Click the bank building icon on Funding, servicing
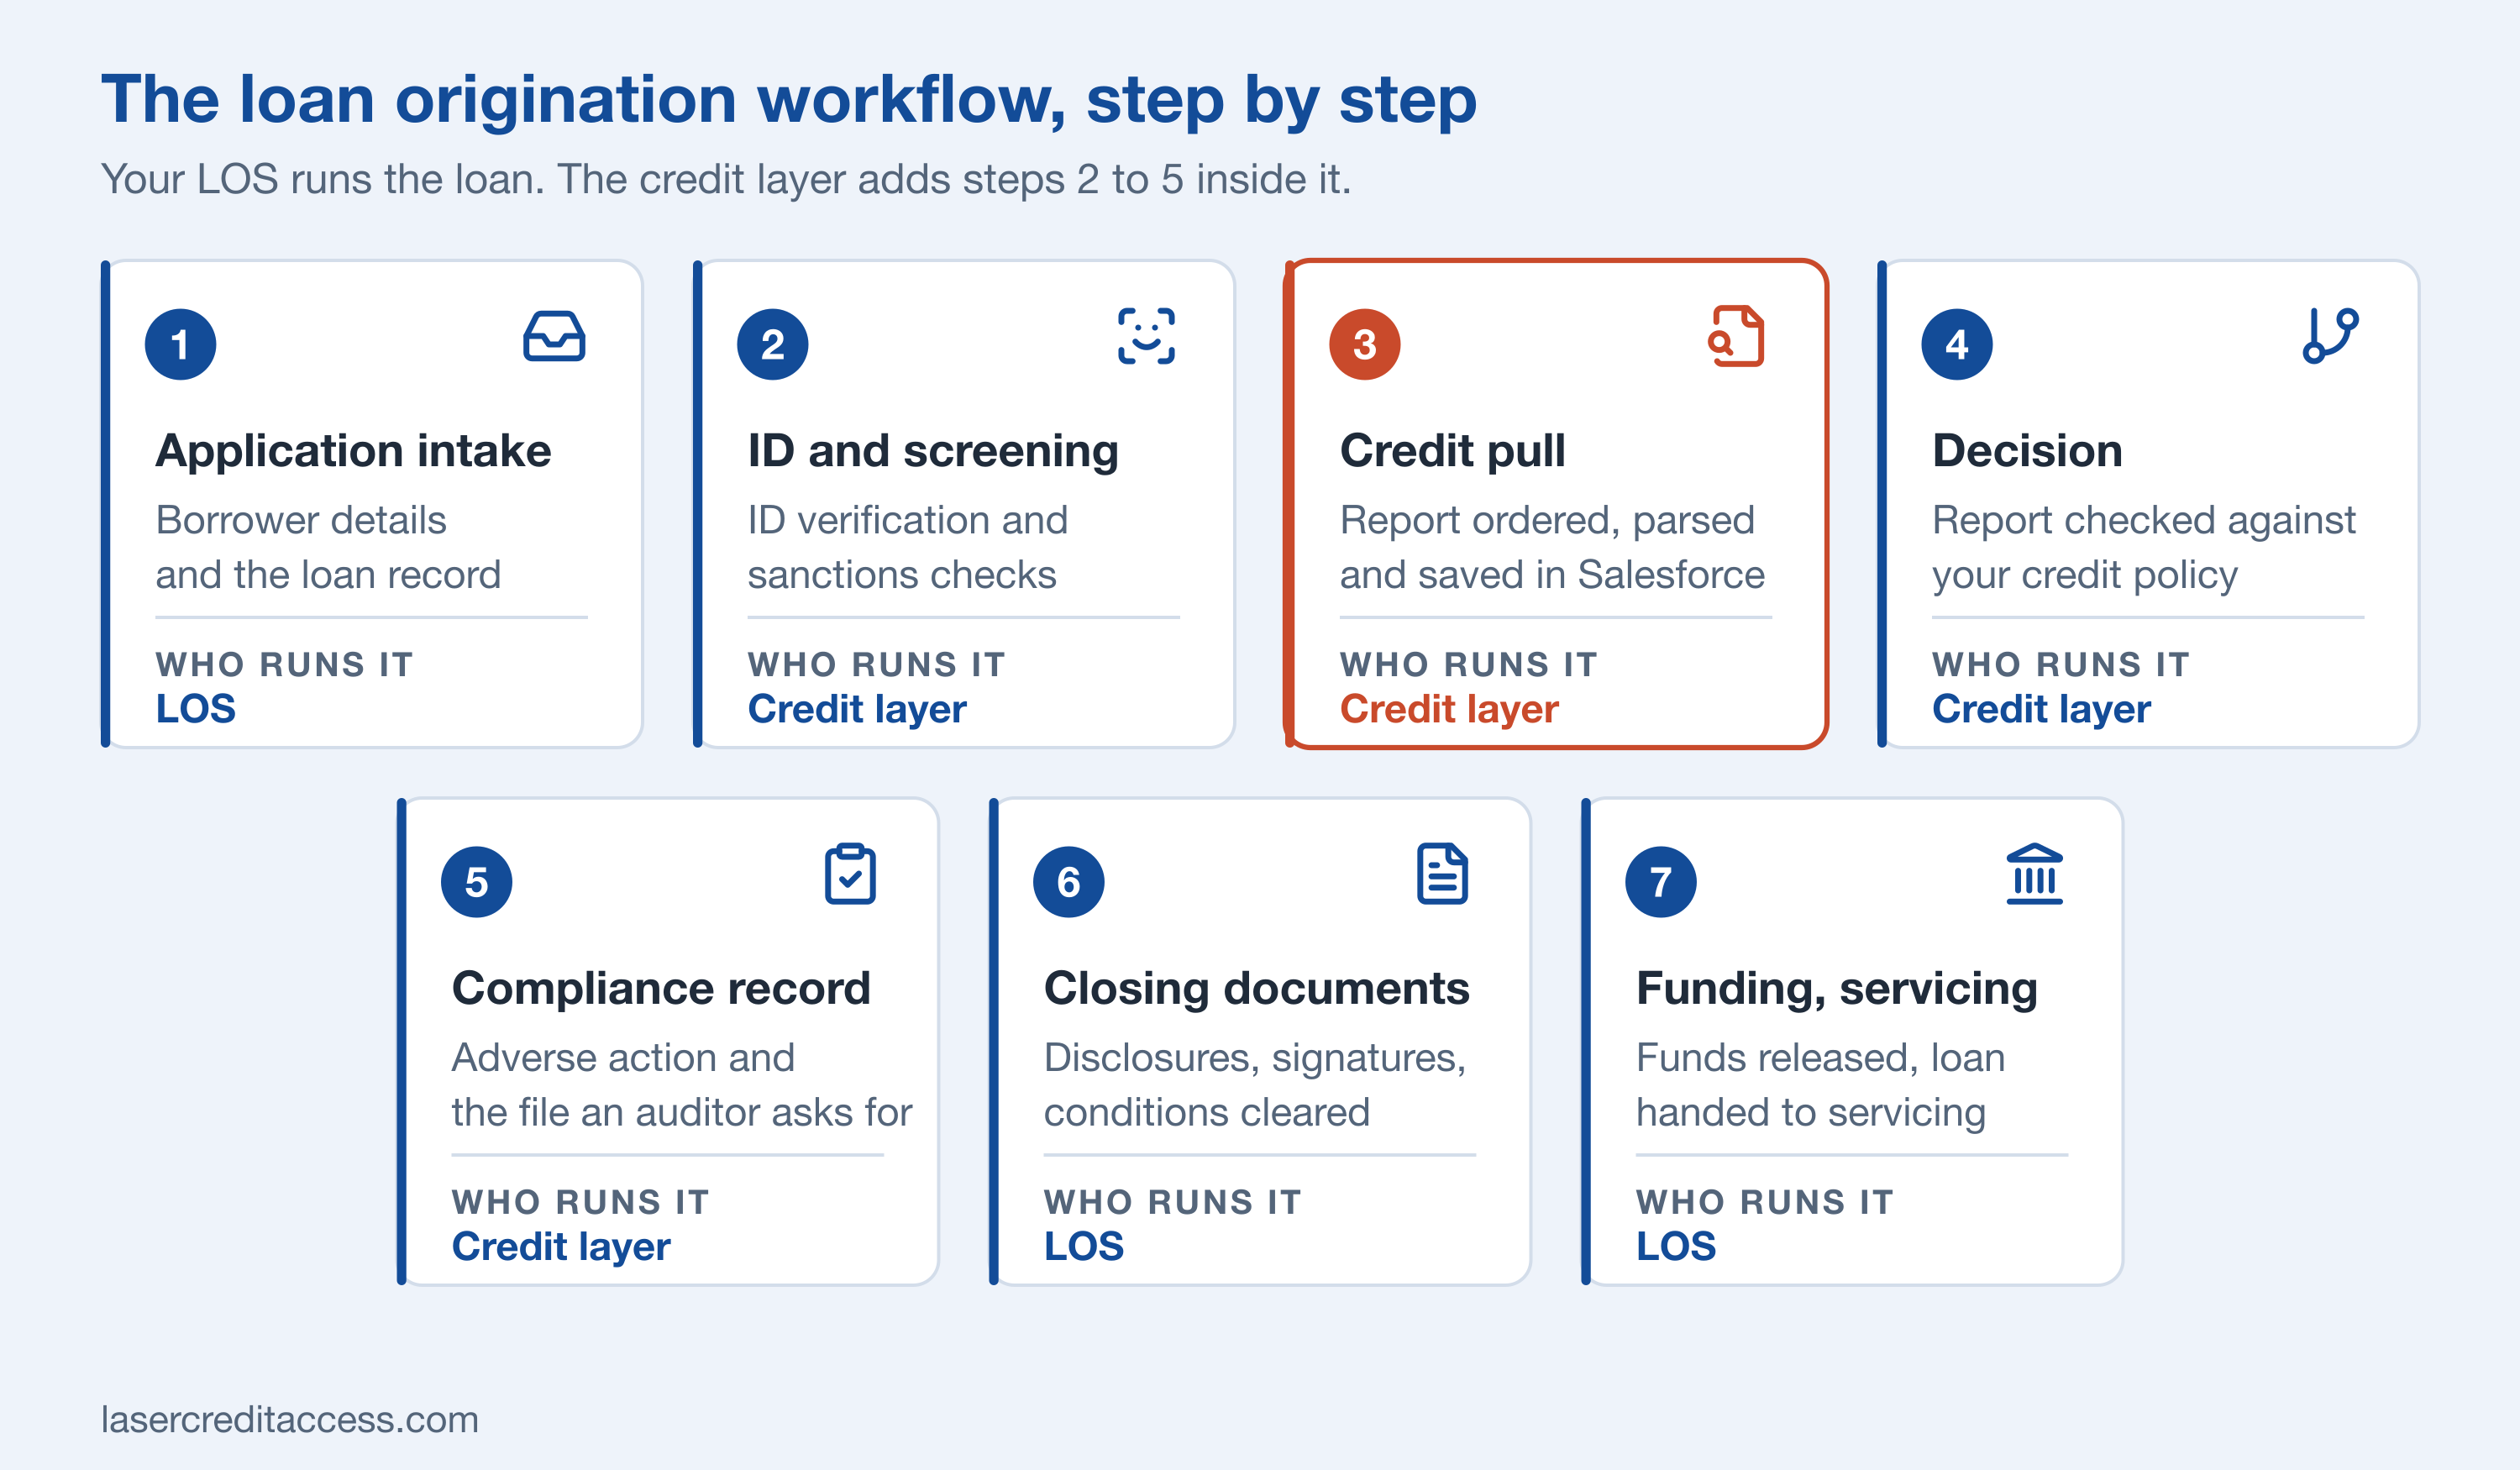This screenshot has height=1470, width=2520. [x=2034, y=874]
